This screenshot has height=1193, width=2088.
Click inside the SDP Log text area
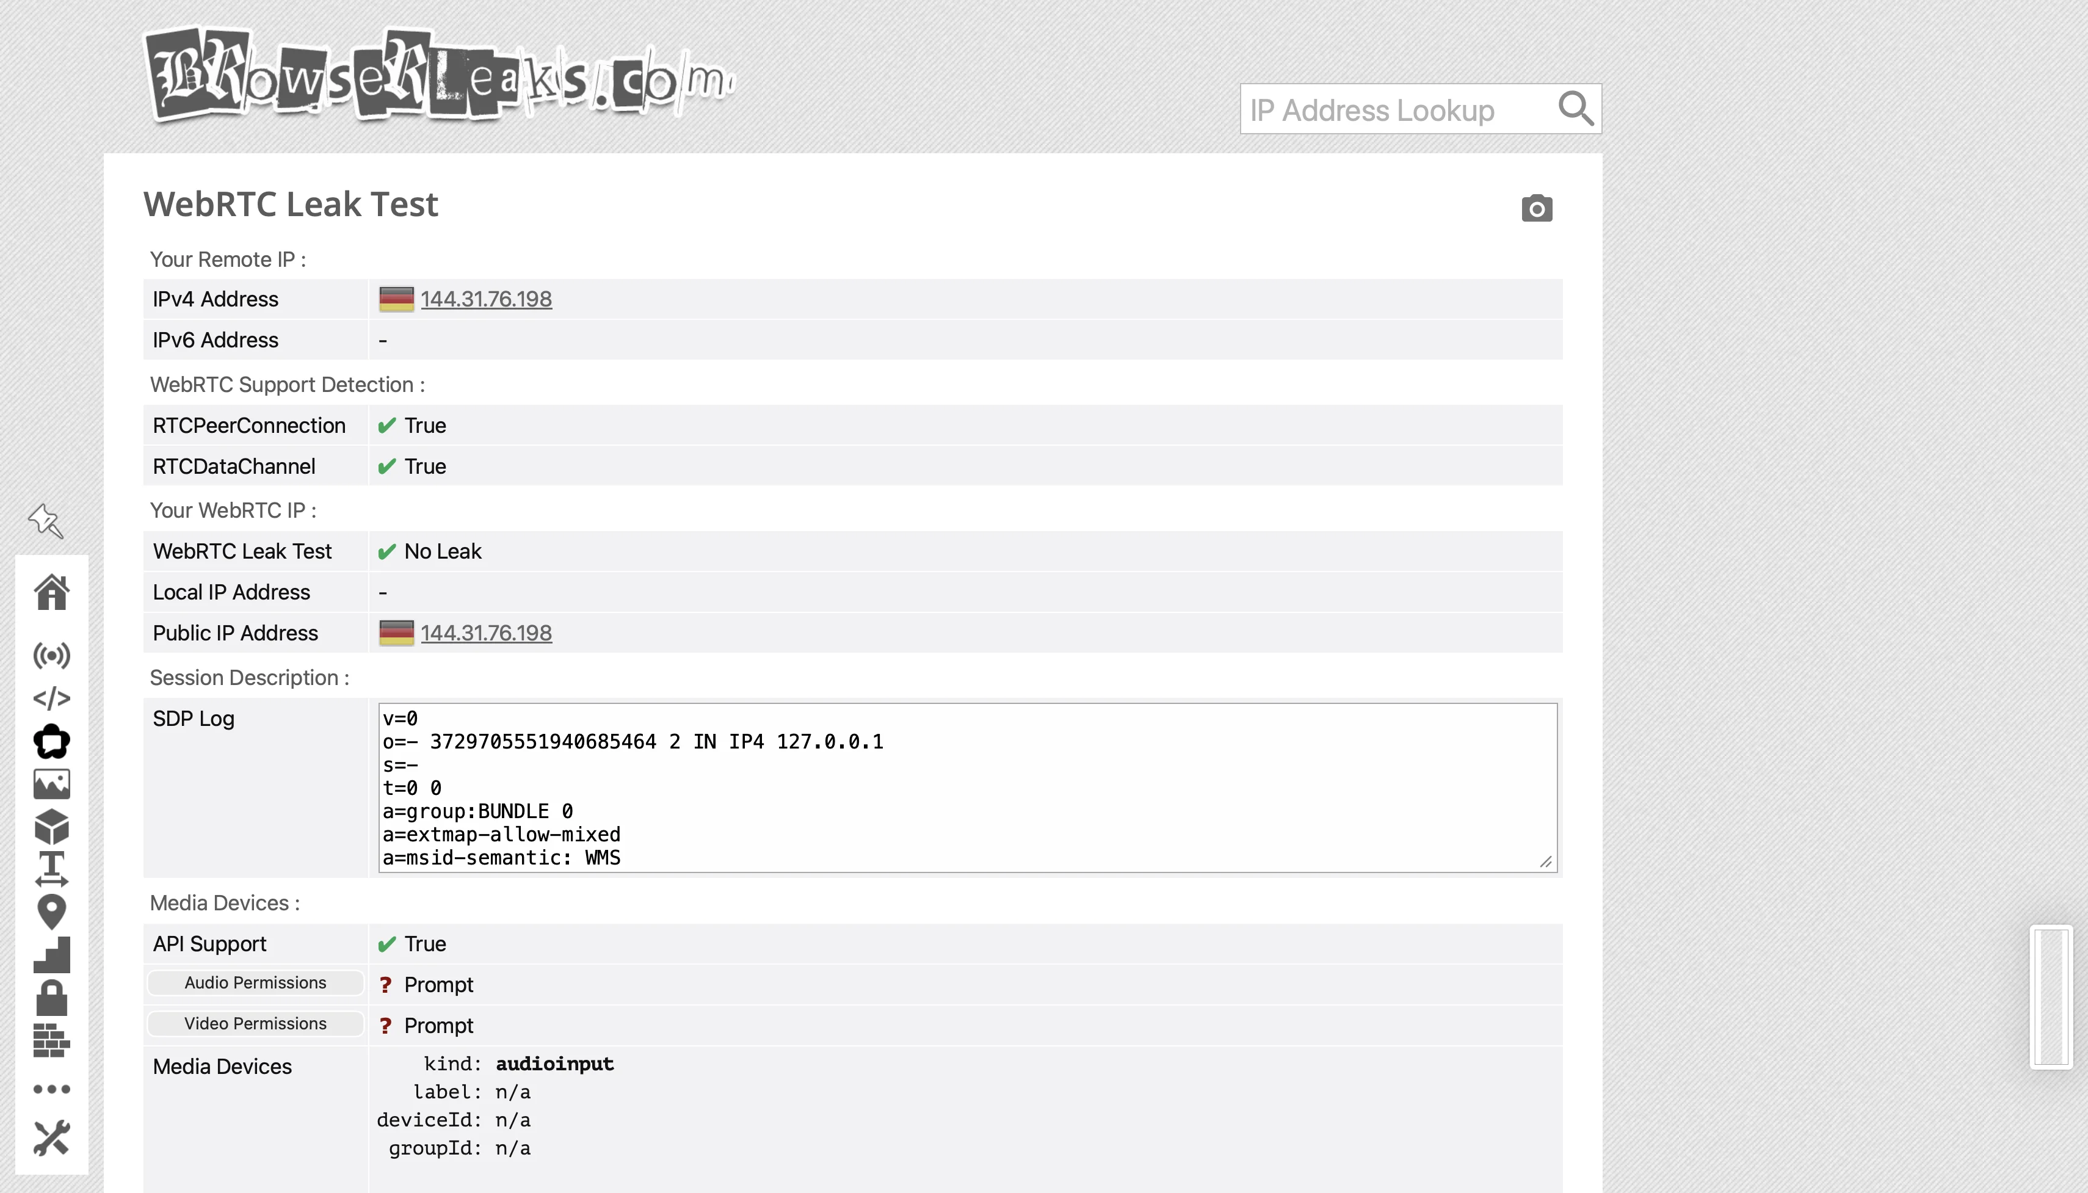coord(966,788)
